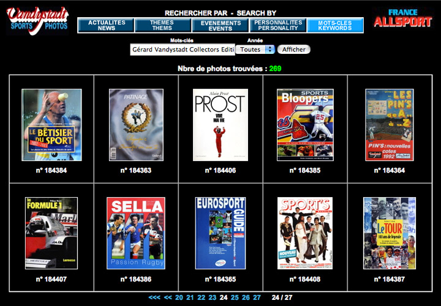Click current page number 24

click(224, 297)
